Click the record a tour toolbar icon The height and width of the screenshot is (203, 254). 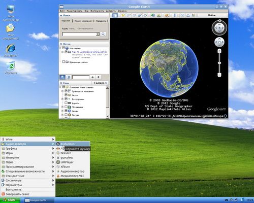(x=145, y=15)
